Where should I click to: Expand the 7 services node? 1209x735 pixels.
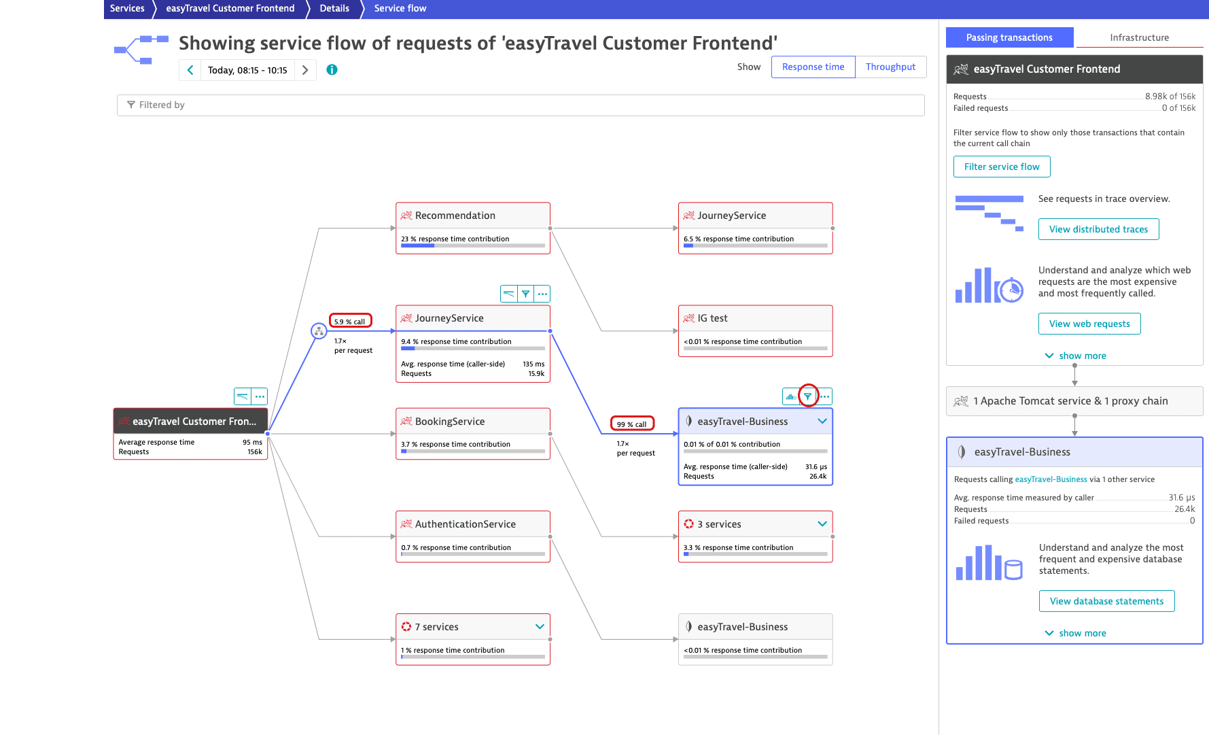[540, 627]
